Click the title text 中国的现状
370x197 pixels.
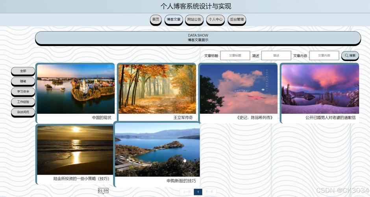(102, 118)
